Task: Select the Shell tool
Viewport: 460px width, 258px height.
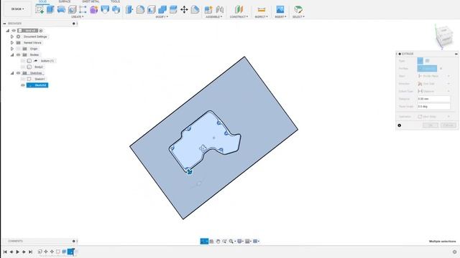Action: [x=152, y=9]
